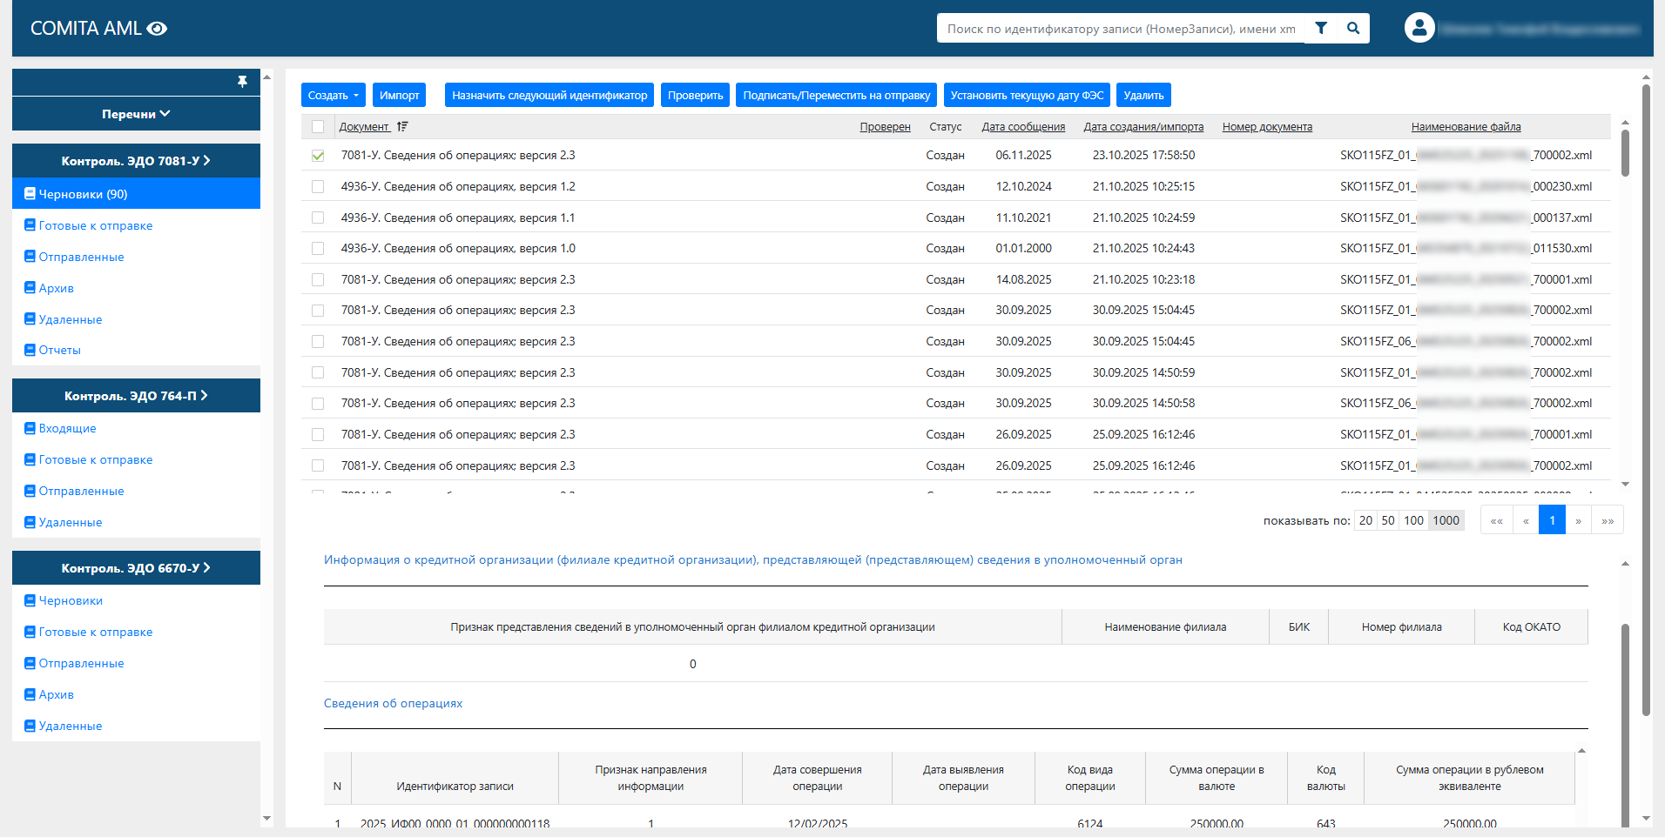Toggle the select-all checkbox in table header
This screenshot has width=1665, height=837.
point(318,127)
